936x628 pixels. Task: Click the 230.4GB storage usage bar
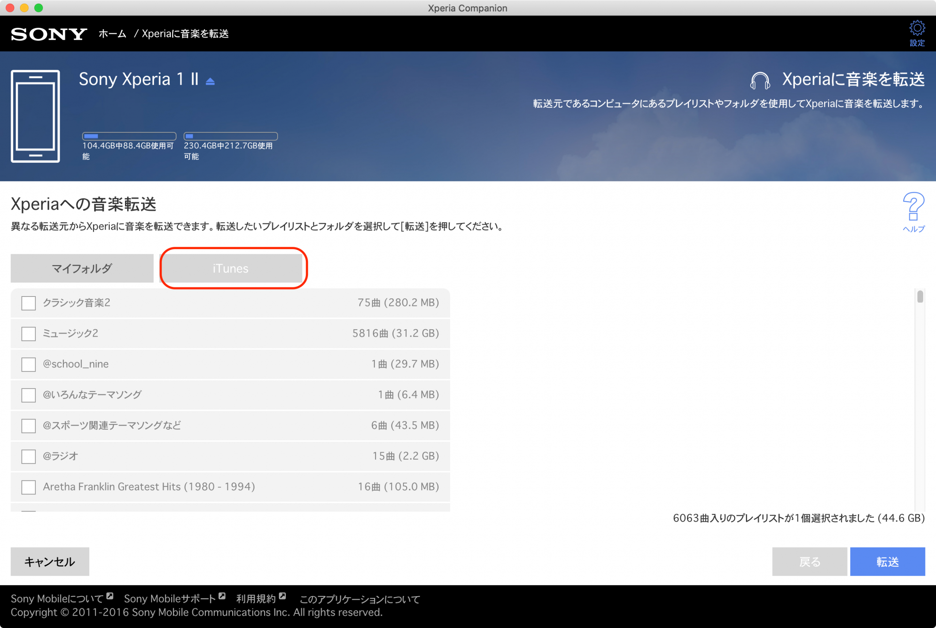[x=231, y=136]
